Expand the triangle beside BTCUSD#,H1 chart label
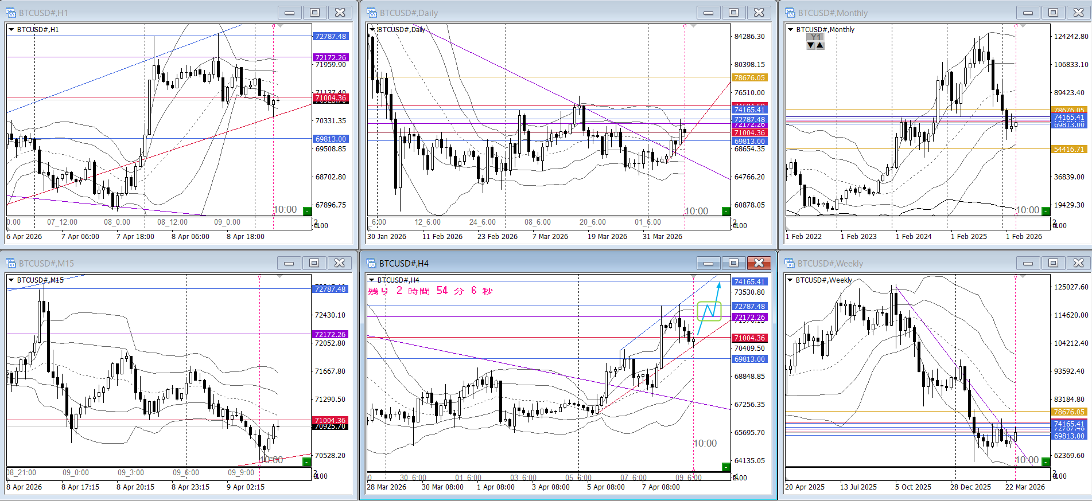Screen dimensions: 1092x501 coord(11,30)
